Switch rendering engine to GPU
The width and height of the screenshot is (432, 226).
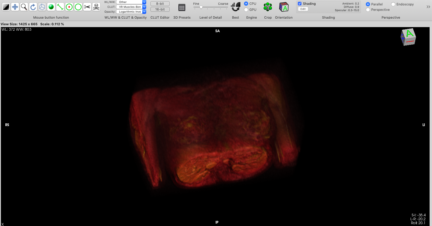click(246, 10)
